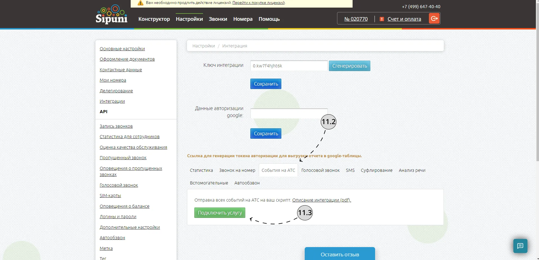
Task: Click the Оставить отзыв button
Action: [x=340, y=254]
